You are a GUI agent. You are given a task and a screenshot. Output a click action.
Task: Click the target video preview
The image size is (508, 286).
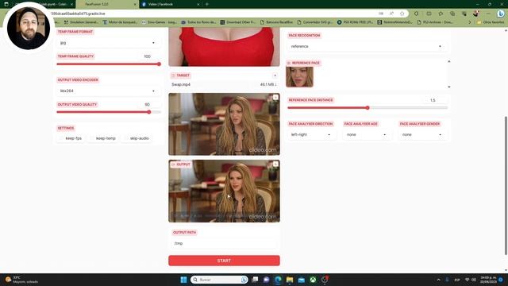[224, 124]
